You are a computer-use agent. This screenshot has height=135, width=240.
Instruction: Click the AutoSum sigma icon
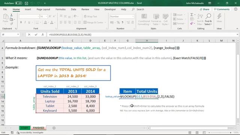coord(192,15)
